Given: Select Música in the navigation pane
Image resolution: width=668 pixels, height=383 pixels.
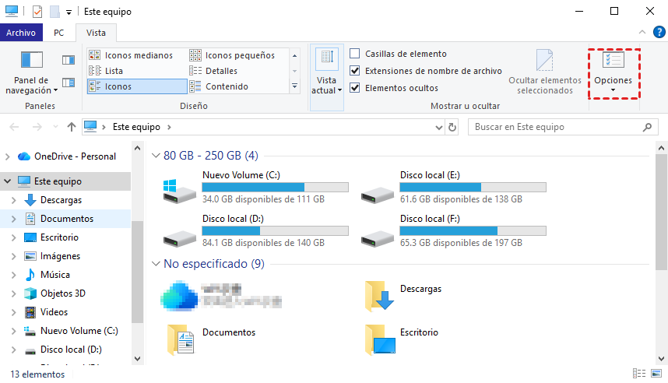Looking at the screenshot, I should 55,275.
